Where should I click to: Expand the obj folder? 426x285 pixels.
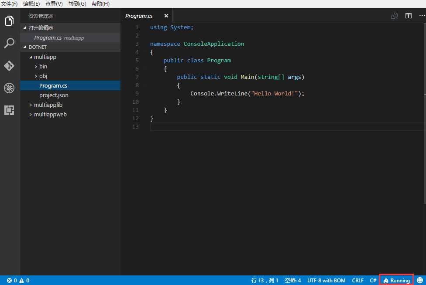pos(36,76)
